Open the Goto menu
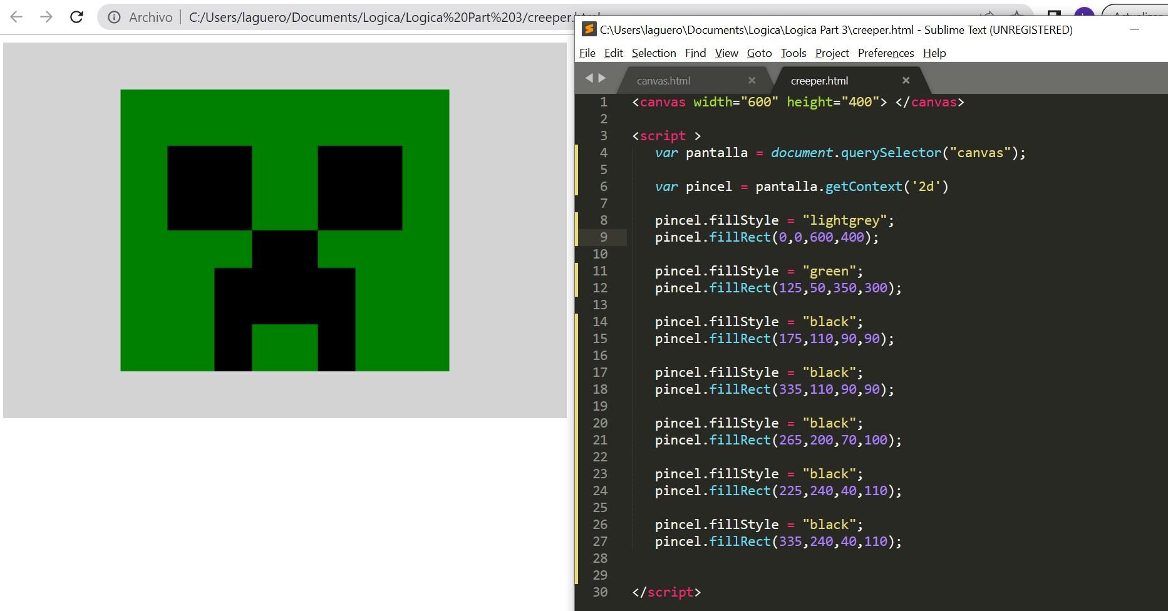The image size is (1168, 611). coord(759,53)
